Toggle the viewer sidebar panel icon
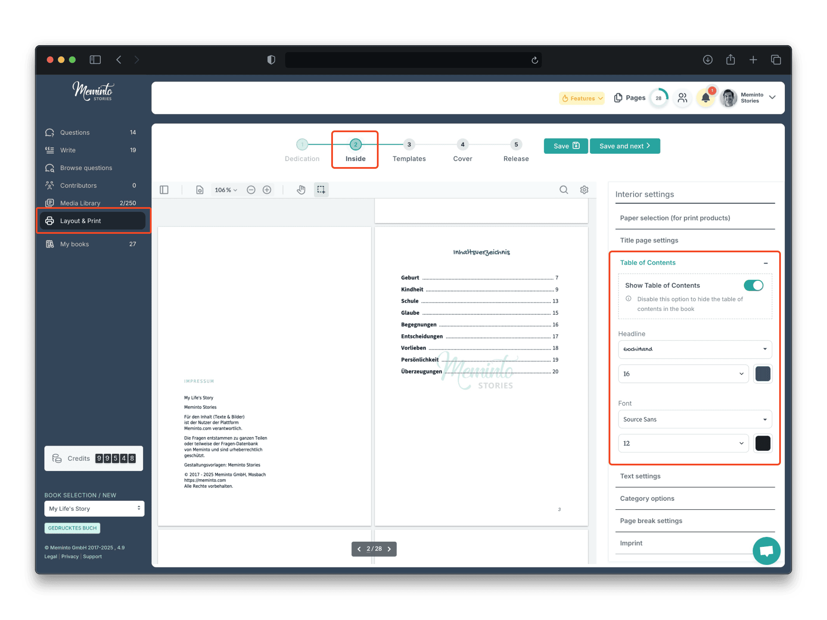 click(164, 190)
